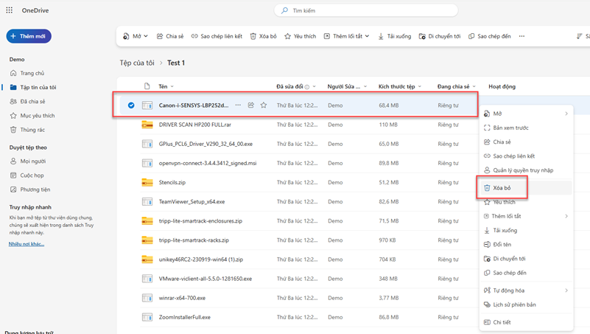Image resolution: width=590 pixels, height=334 pixels.
Task: Click the Tìm kiếm search box
Action: [x=366, y=10]
